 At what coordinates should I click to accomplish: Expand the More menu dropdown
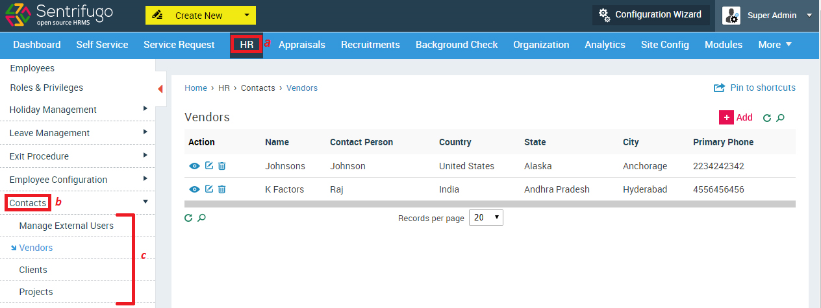775,45
